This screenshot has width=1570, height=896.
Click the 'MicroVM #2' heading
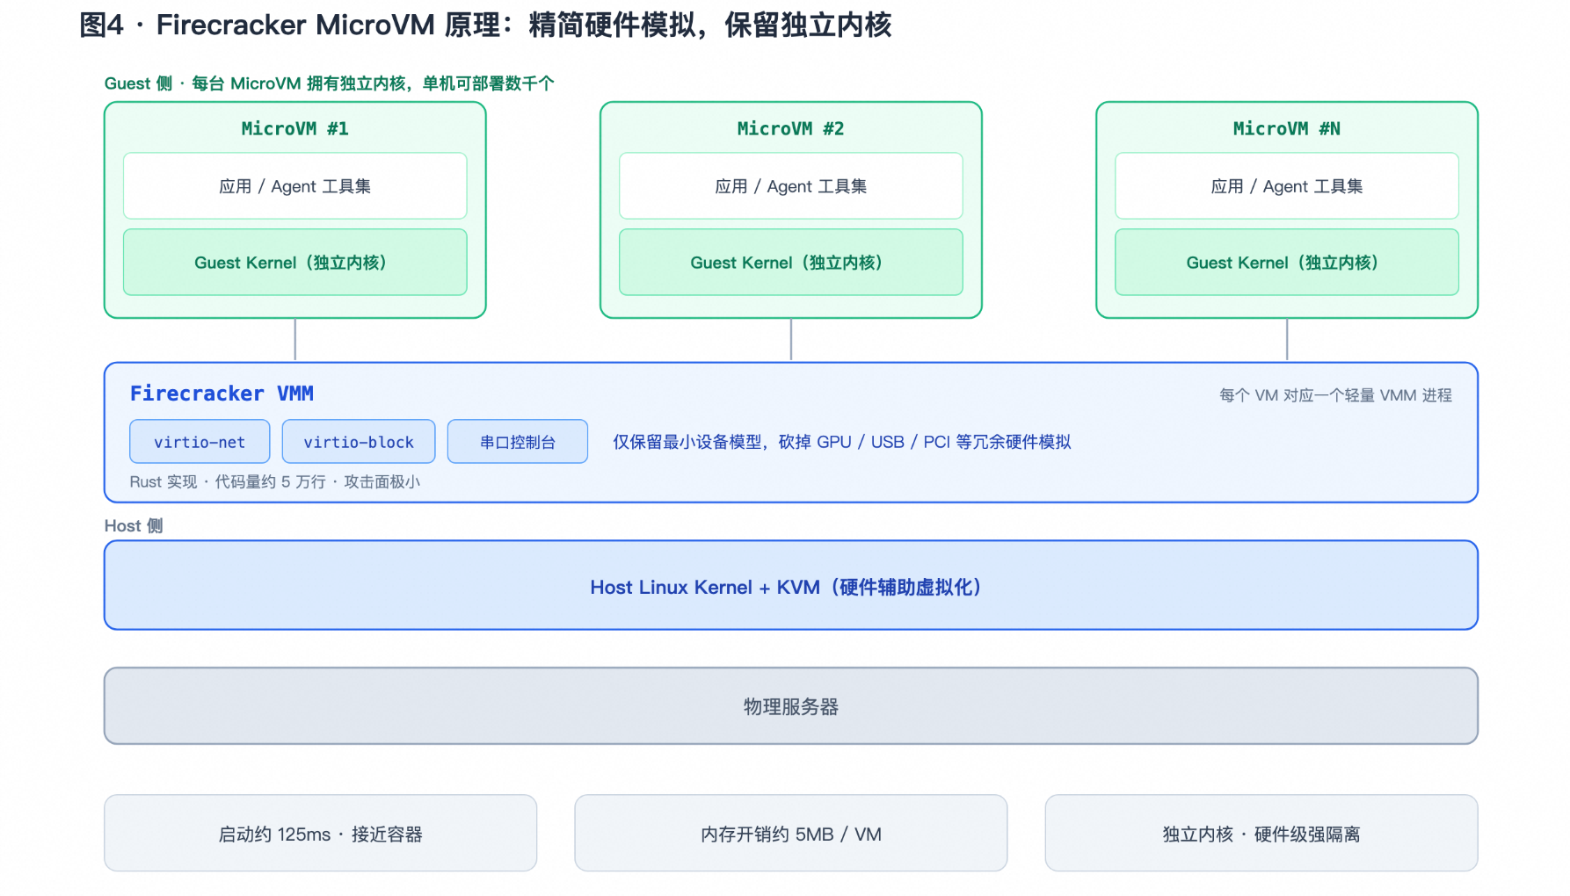[791, 129]
